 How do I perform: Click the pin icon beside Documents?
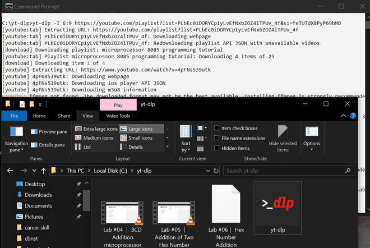coord(78,206)
